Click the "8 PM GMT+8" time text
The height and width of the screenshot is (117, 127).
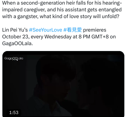tap(94, 37)
